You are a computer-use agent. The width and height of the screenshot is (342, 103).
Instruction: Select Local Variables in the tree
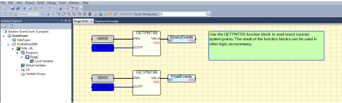[44, 61]
